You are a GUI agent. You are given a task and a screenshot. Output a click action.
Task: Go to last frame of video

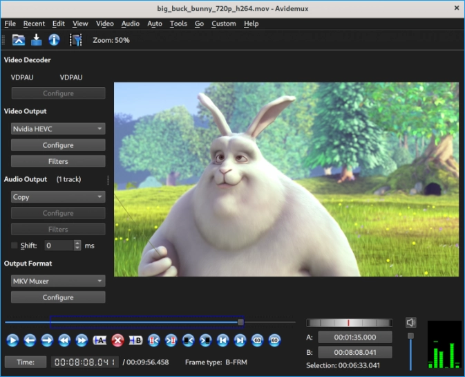click(x=240, y=340)
